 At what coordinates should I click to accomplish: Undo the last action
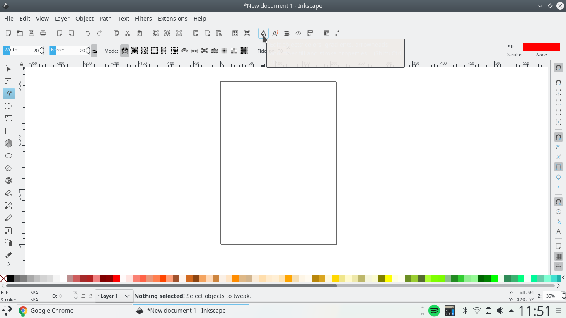(87, 33)
